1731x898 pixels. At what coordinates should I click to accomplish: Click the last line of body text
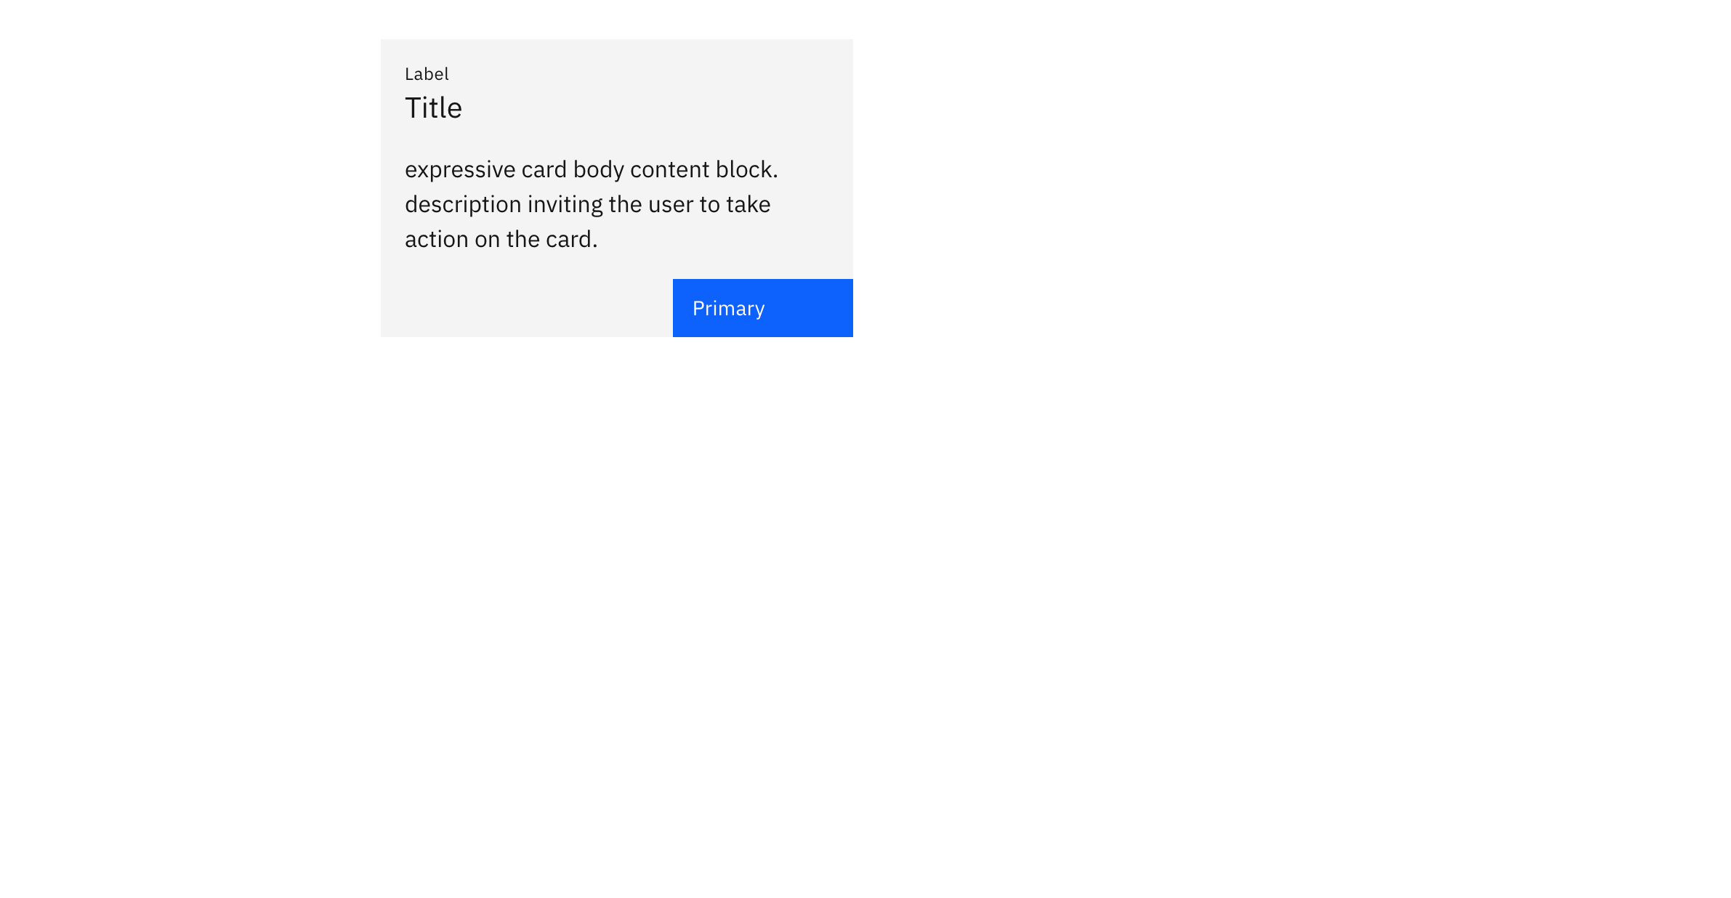[x=501, y=238]
